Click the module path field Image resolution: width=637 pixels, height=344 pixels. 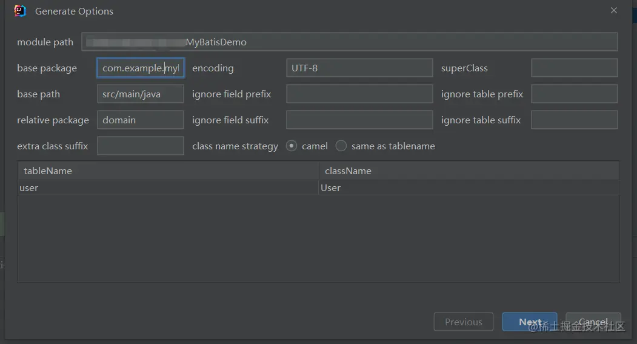(x=349, y=42)
